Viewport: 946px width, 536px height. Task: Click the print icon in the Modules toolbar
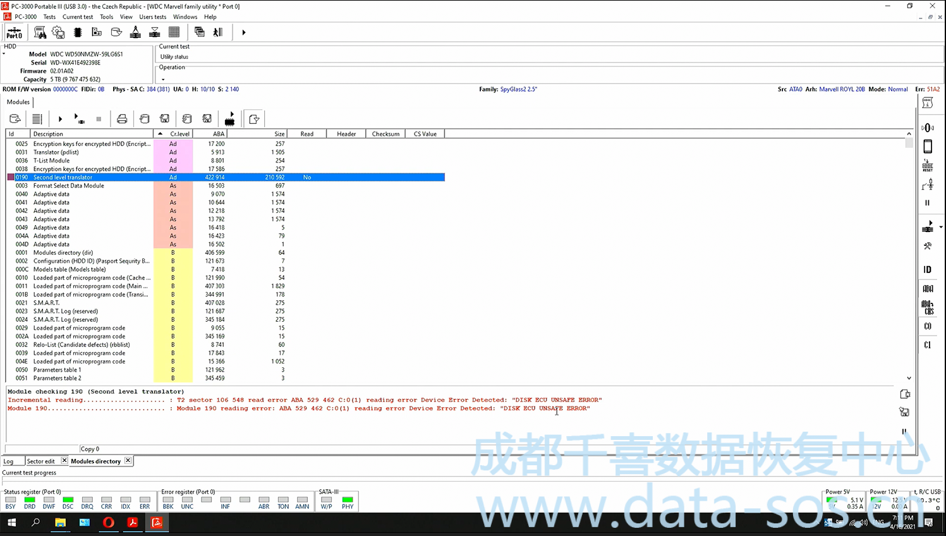coord(122,119)
